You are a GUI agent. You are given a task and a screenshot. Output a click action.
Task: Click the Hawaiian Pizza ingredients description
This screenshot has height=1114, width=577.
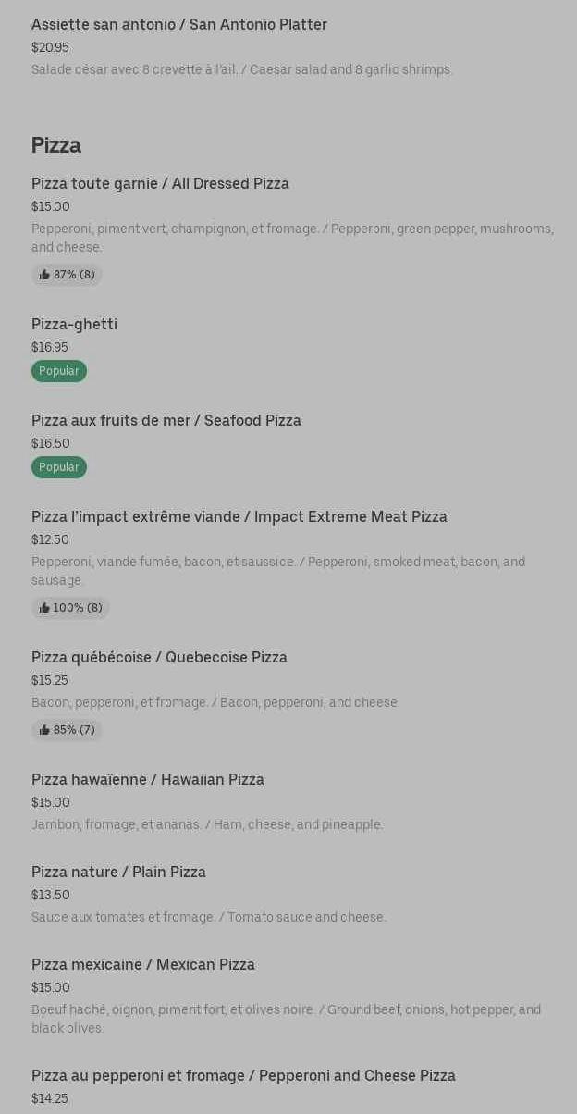point(207,824)
